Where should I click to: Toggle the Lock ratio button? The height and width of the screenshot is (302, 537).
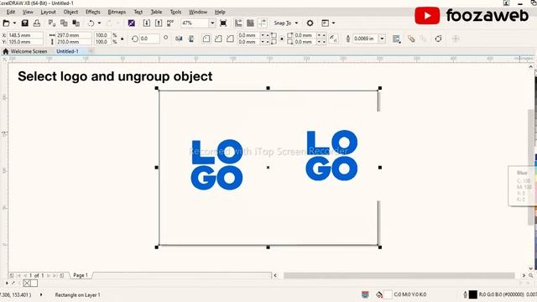123,39
